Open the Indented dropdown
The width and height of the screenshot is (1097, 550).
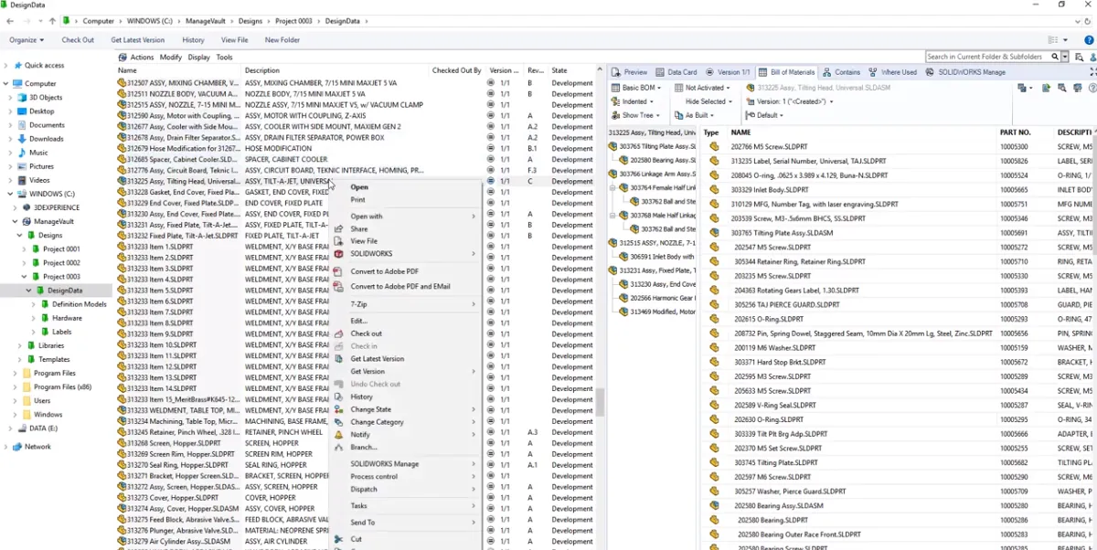click(x=633, y=101)
